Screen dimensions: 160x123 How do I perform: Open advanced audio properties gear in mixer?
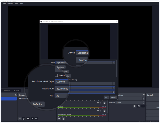(59, 119)
